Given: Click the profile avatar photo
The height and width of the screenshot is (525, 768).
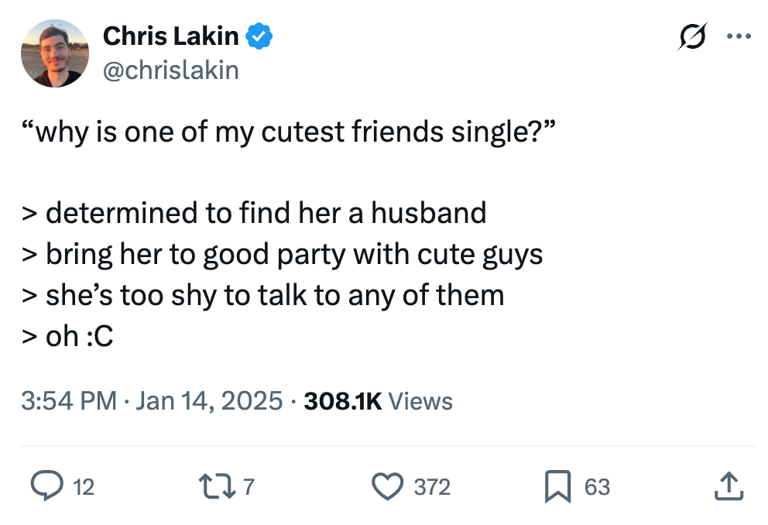Looking at the screenshot, I should (x=55, y=53).
